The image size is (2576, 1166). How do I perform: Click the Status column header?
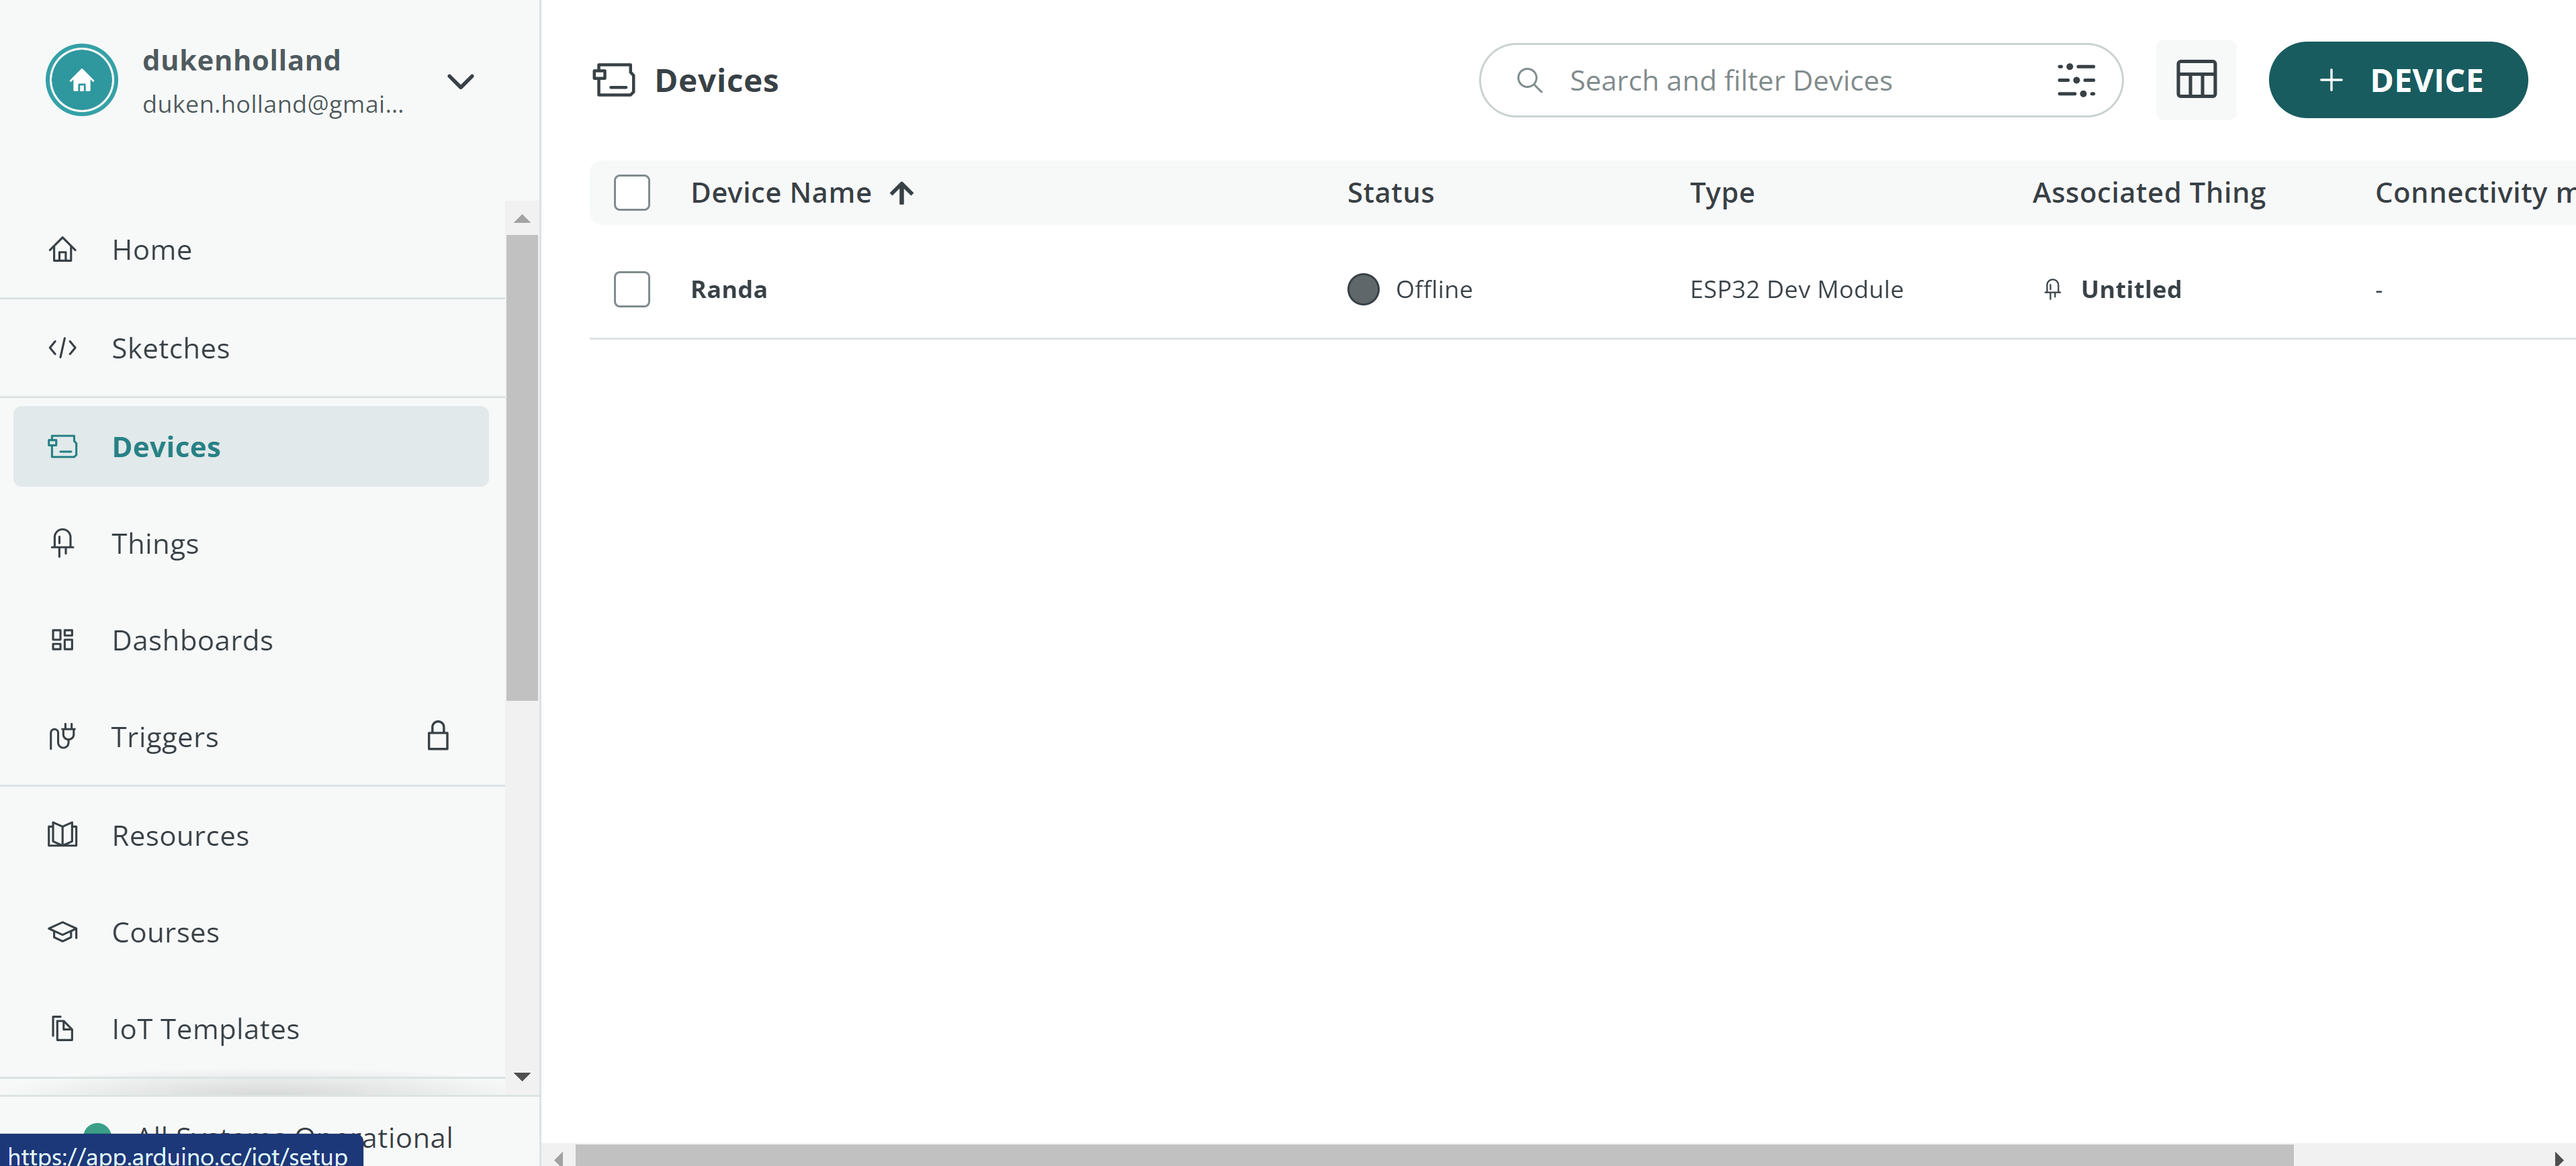(x=1390, y=193)
